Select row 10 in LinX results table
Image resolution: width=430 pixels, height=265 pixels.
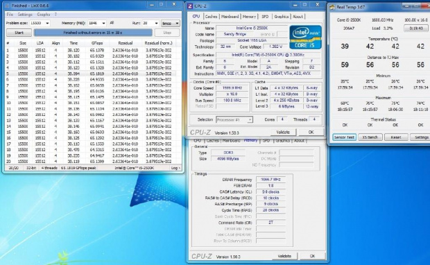[90, 103]
